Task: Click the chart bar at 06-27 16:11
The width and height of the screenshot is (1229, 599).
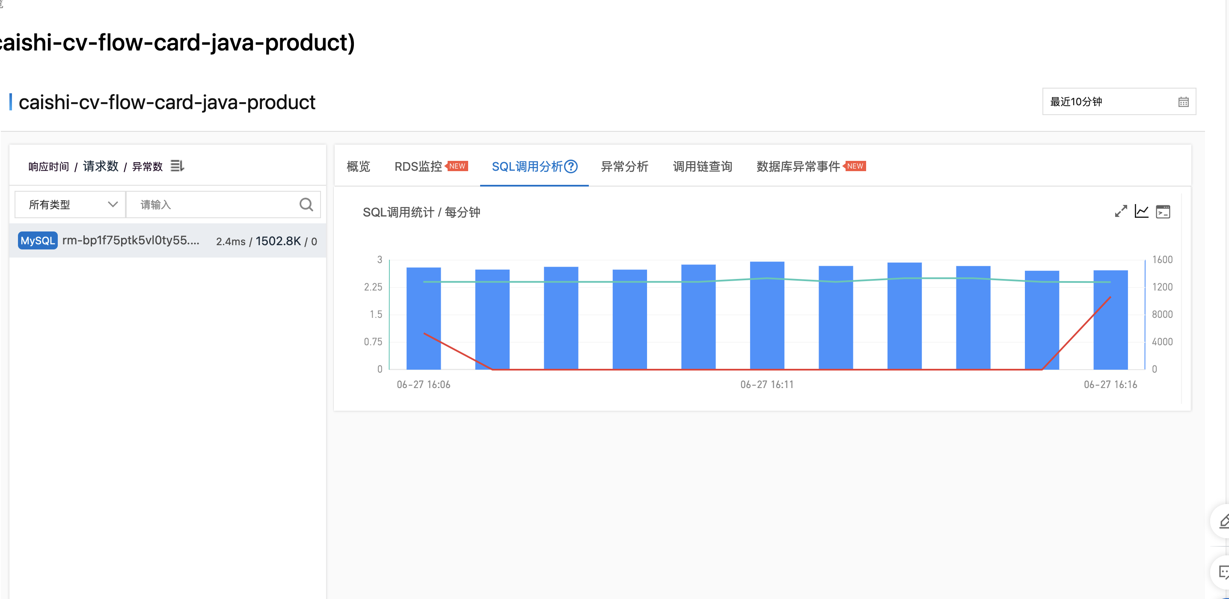Action: click(767, 315)
